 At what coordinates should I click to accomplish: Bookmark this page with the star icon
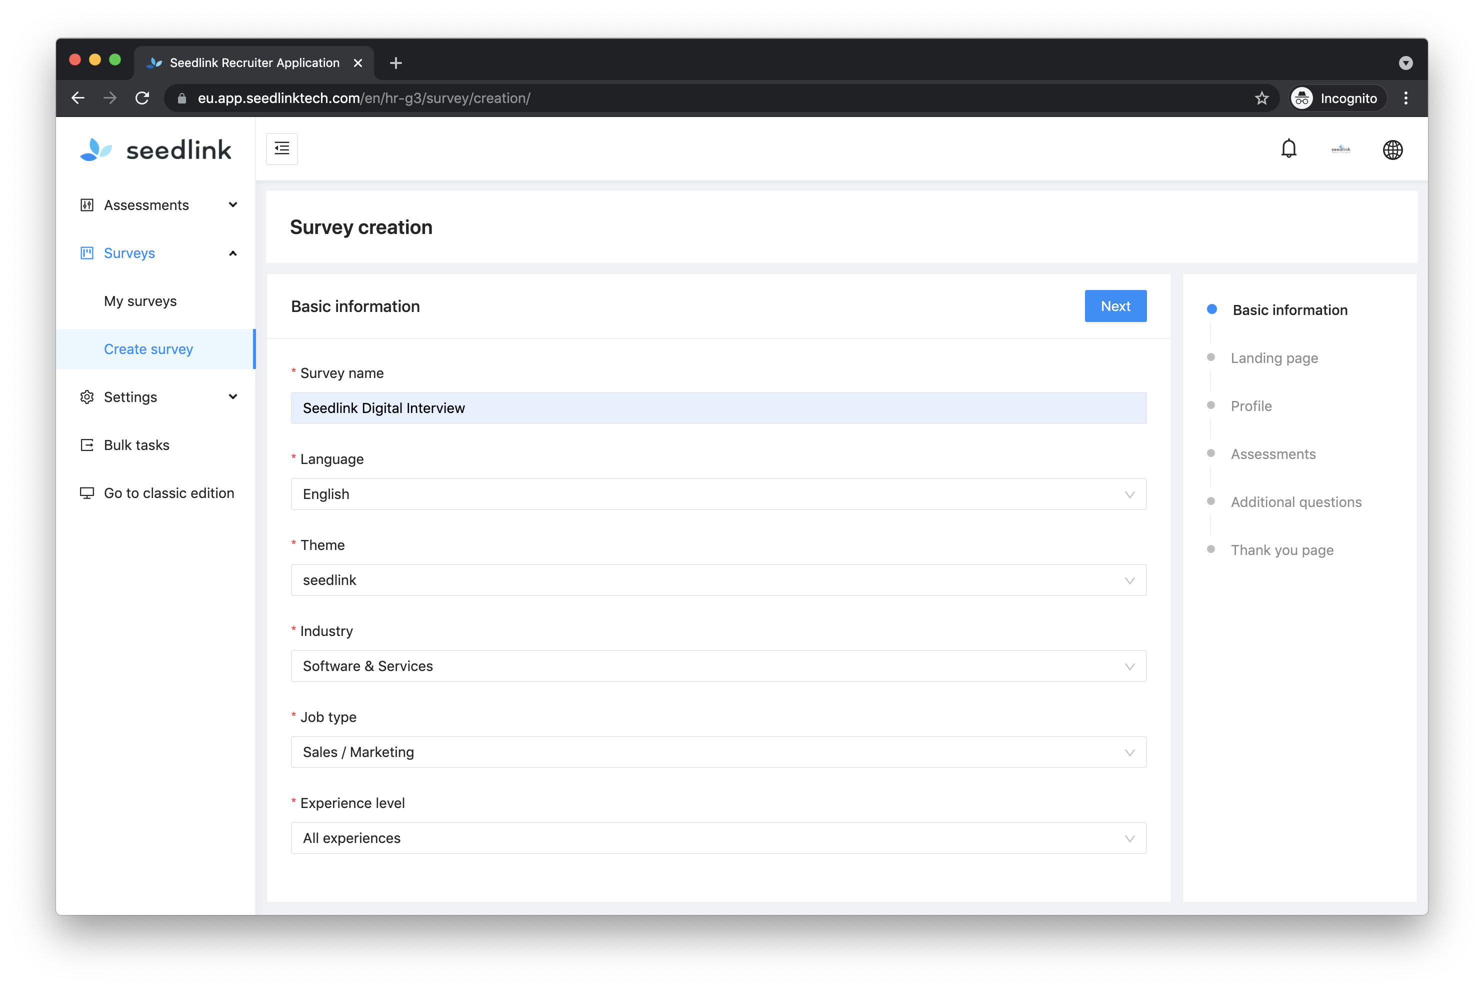tap(1260, 98)
